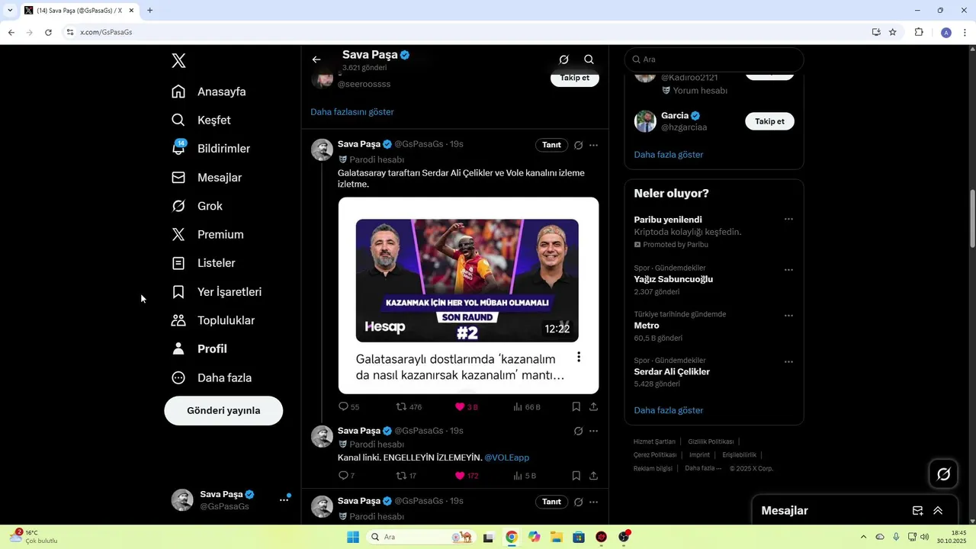Open more options on Galatasaray post

593,145
